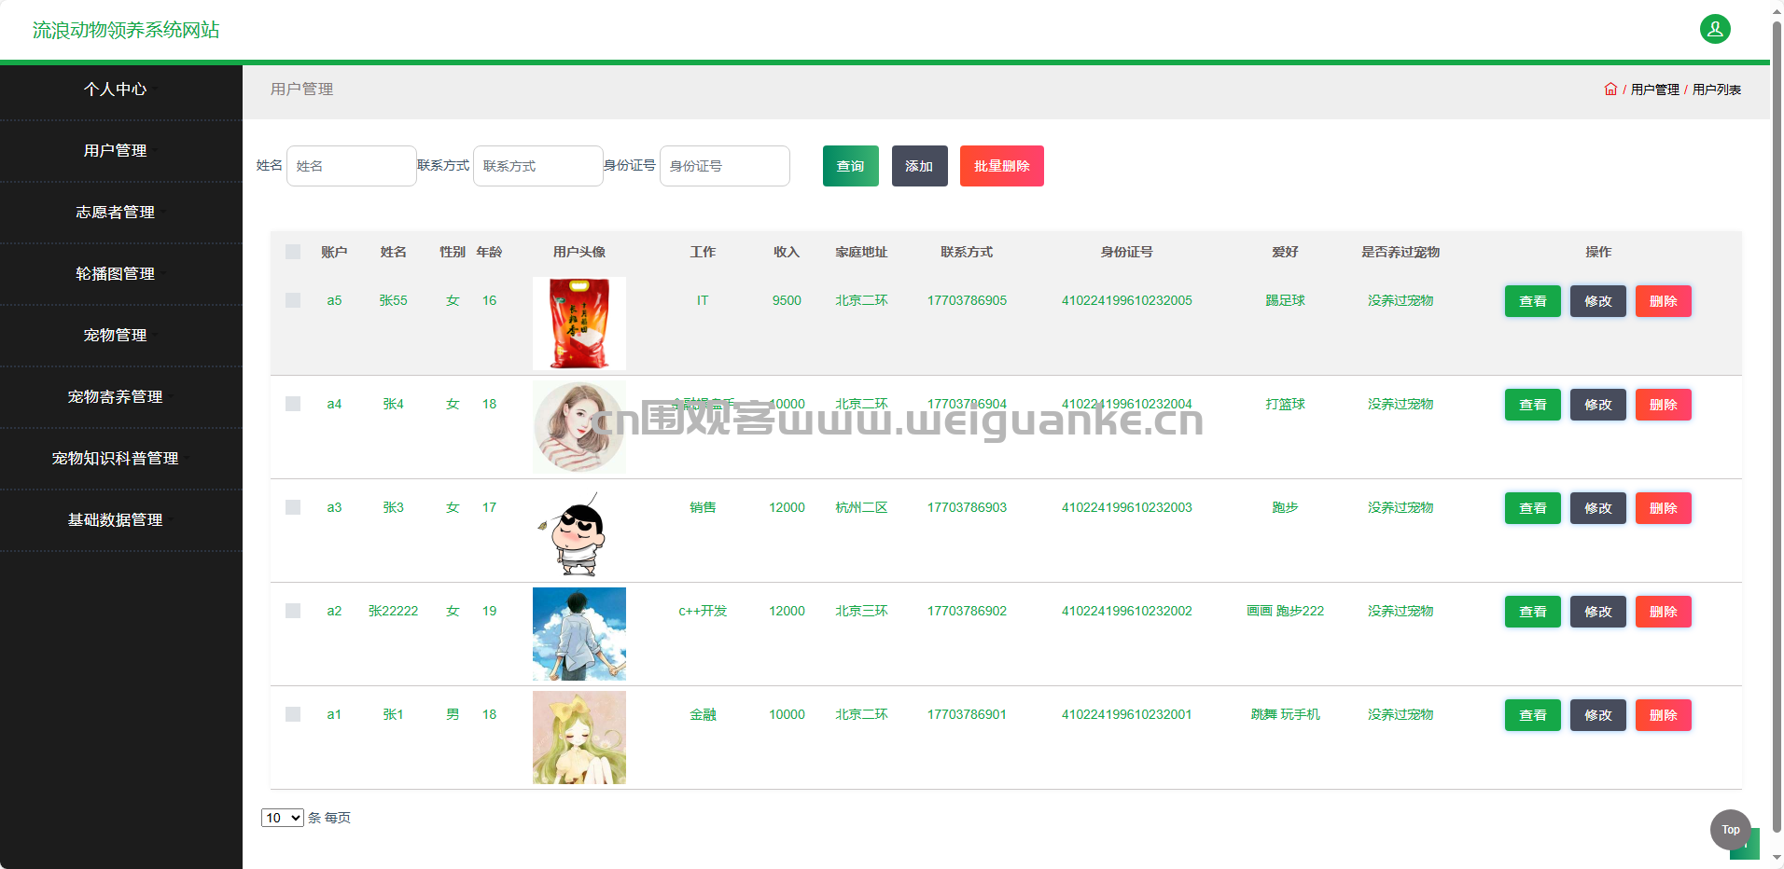Expand 志愿者管理 sidebar menu
The image size is (1784, 869).
click(x=121, y=213)
